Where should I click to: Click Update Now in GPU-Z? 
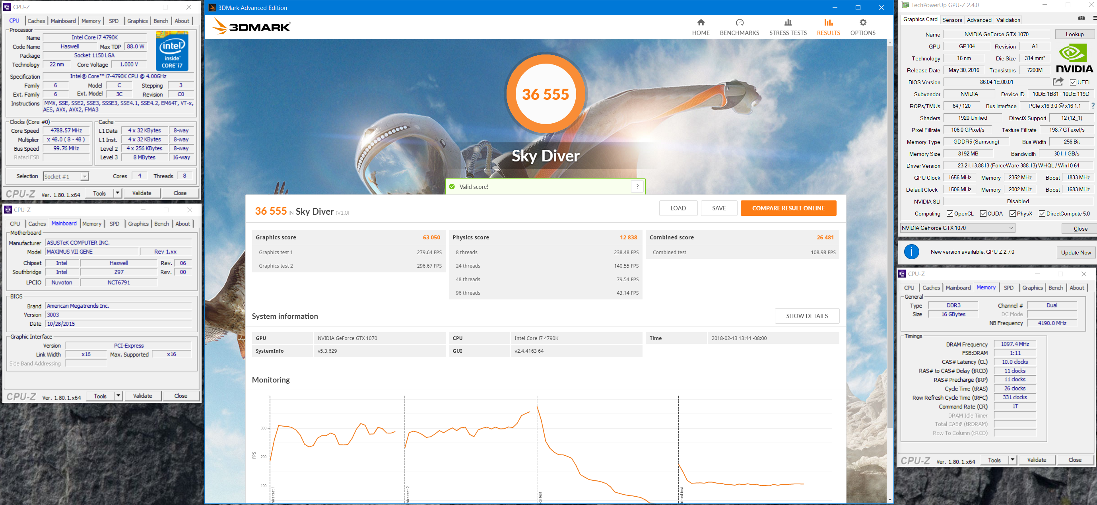click(1076, 252)
